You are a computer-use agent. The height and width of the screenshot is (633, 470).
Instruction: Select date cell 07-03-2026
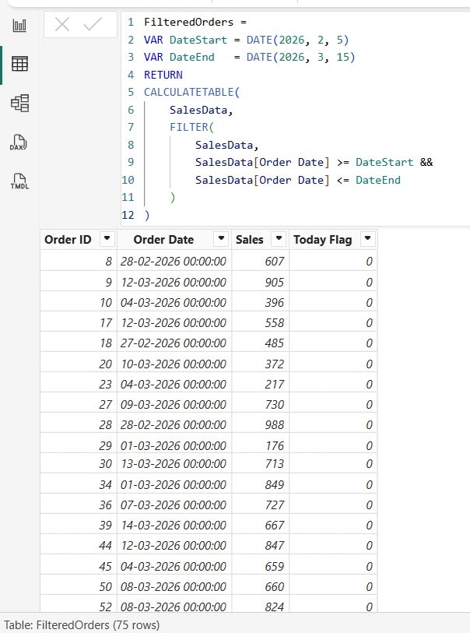click(x=174, y=505)
